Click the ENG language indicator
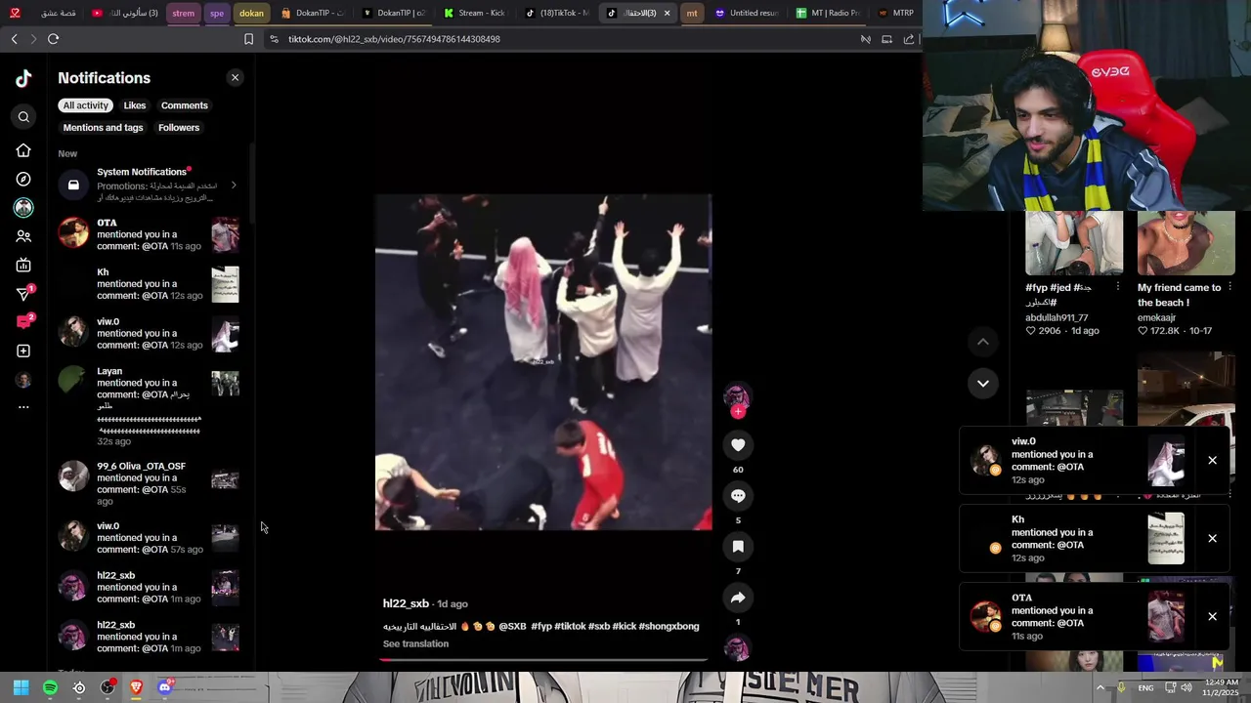The height and width of the screenshot is (703, 1251). click(x=1145, y=687)
